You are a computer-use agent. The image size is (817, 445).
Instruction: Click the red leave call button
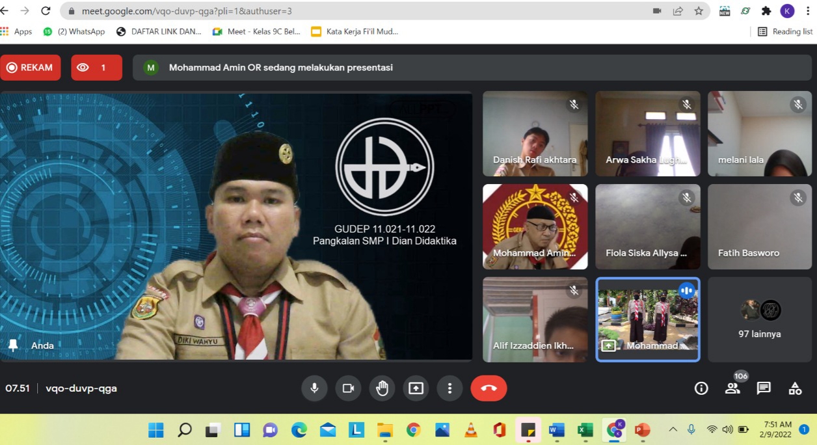click(489, 388)
